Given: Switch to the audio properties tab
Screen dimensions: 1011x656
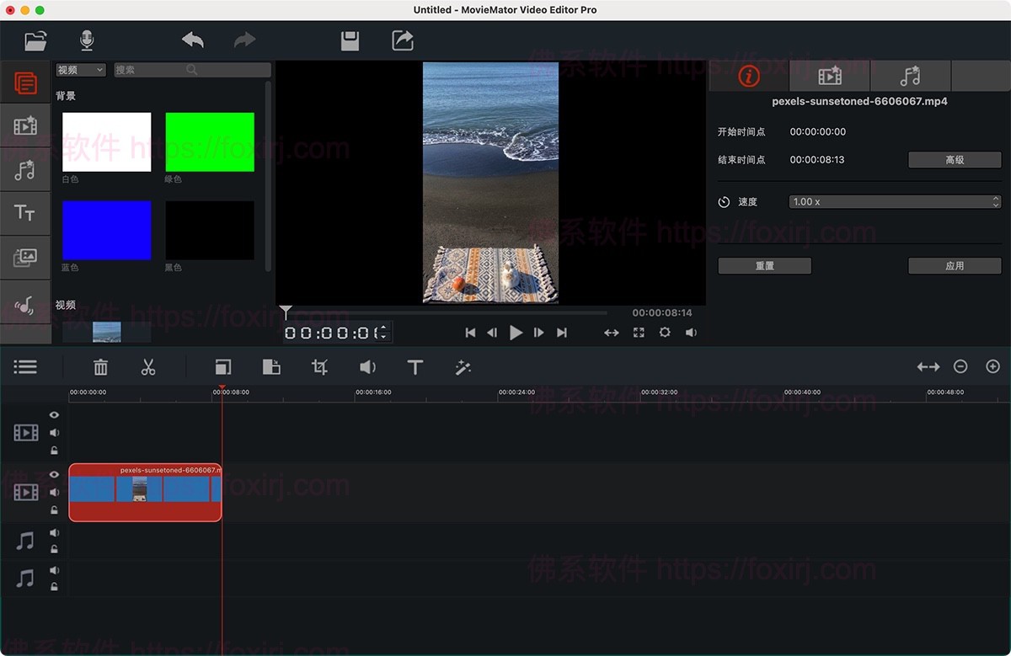Looking at the screenshot, I should [x=910, y=76].
